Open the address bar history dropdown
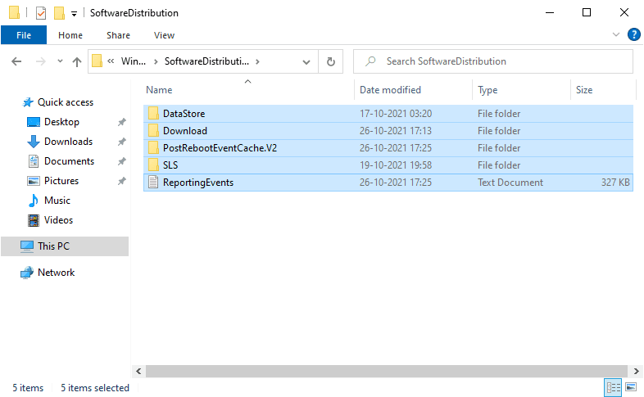Image resolution: width=644 pixels, height=397 pixels. coord(306,61)
